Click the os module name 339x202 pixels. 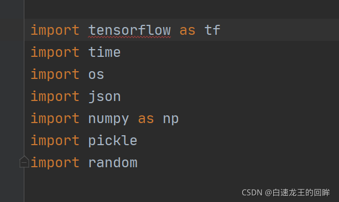96,75
